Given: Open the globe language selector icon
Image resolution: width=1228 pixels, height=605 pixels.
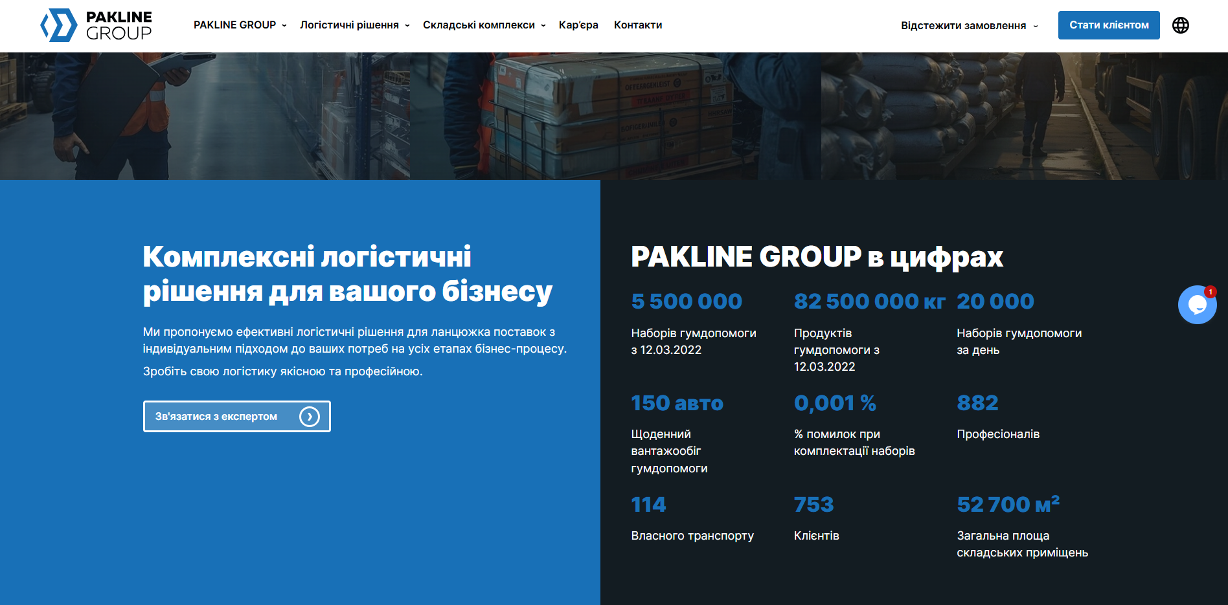Looking at the screenshot, I should pyautogui.click(x=1180, y=25).
